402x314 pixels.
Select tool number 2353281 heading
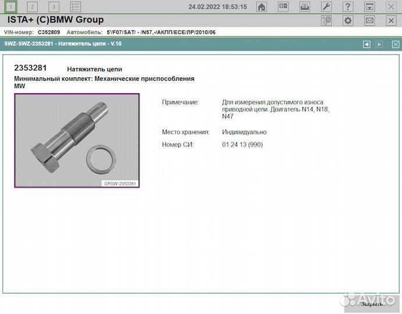[30, 68]
